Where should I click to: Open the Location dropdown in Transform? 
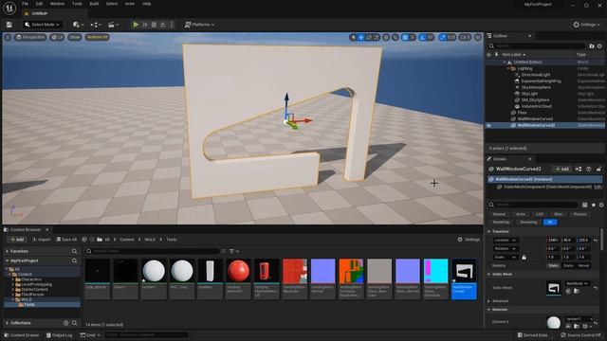tap(506, 240)
